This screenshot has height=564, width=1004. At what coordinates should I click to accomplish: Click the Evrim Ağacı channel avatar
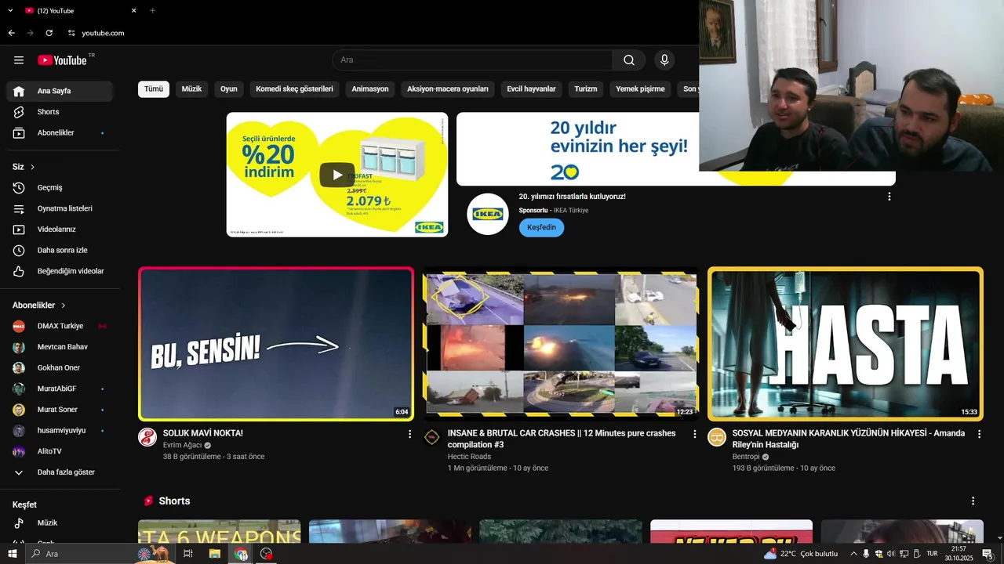click(147, 437)
